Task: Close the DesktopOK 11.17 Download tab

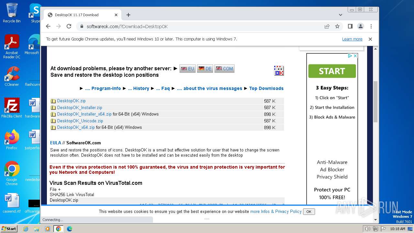Action: coord(116,15)
